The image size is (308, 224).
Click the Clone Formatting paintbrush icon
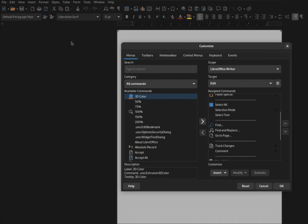78,9
